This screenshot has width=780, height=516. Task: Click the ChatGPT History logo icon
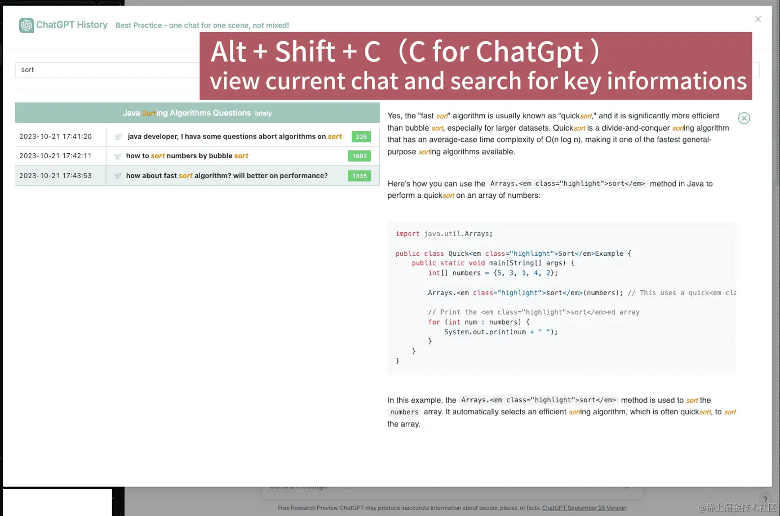pyautogui.click(x=26, y=25)
